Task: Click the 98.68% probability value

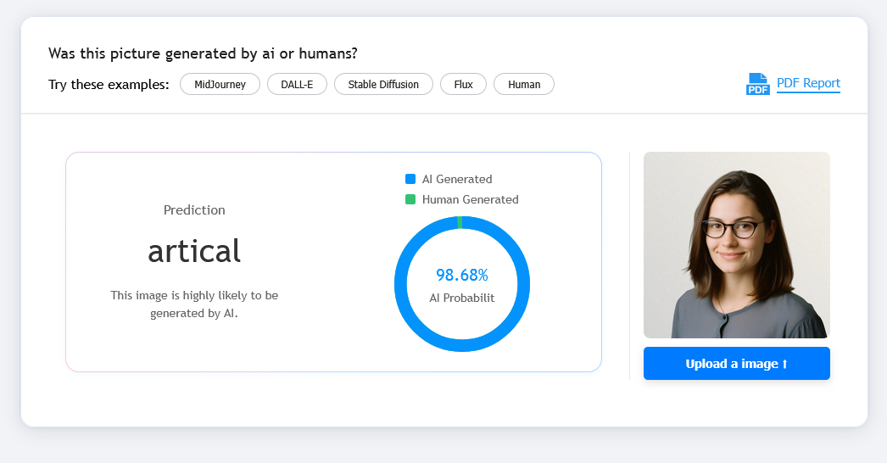Action: tap(462, 275)
